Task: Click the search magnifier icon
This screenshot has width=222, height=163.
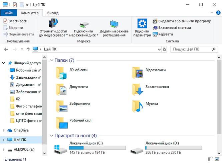Action: click(x=214, y=49)
